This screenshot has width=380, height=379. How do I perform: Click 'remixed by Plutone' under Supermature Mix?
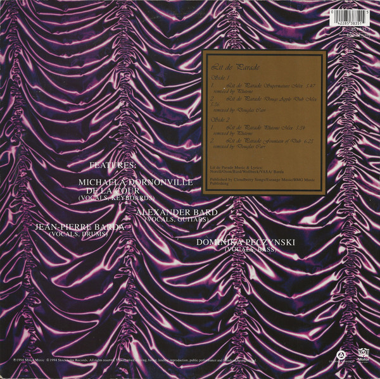[233, 92]
